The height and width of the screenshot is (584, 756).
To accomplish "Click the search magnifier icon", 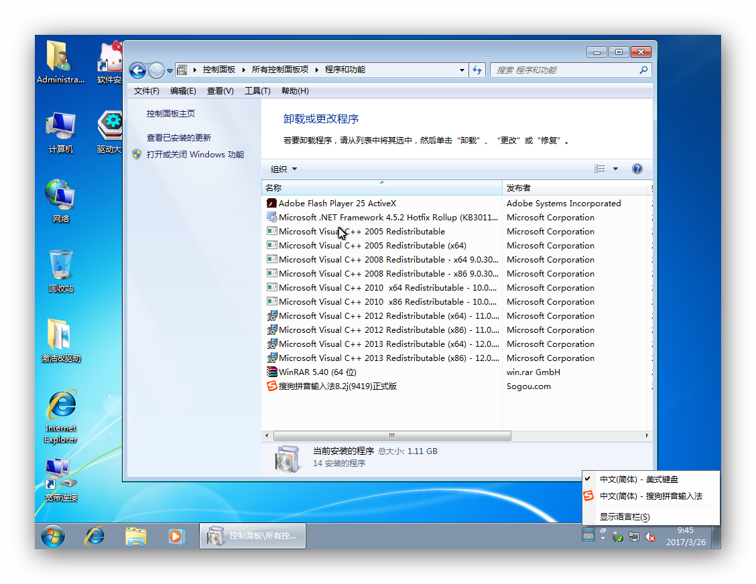I will coord(643,70).
